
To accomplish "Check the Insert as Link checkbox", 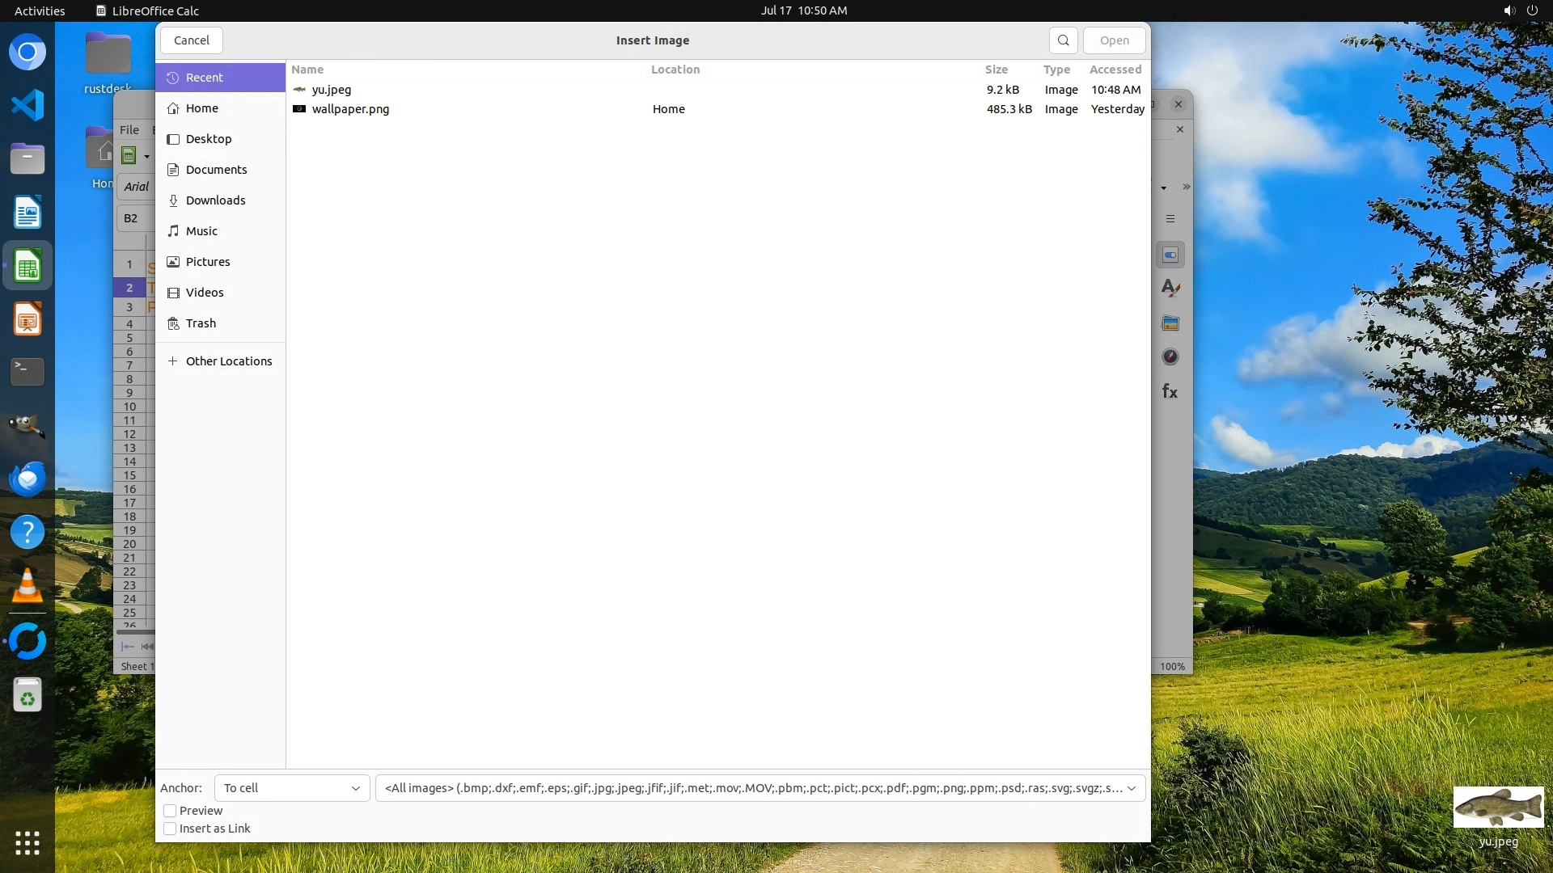I will pos(170,829).
